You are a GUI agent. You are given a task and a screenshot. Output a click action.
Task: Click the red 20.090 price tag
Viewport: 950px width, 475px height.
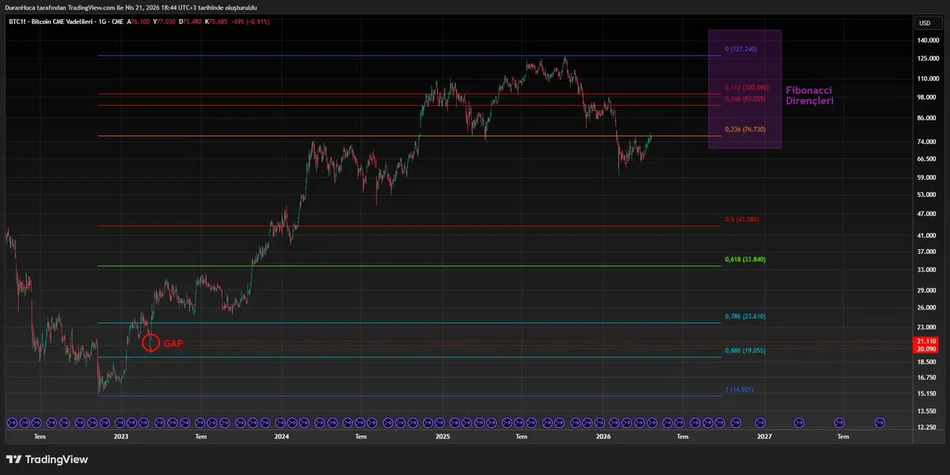(x=927, y=348)
